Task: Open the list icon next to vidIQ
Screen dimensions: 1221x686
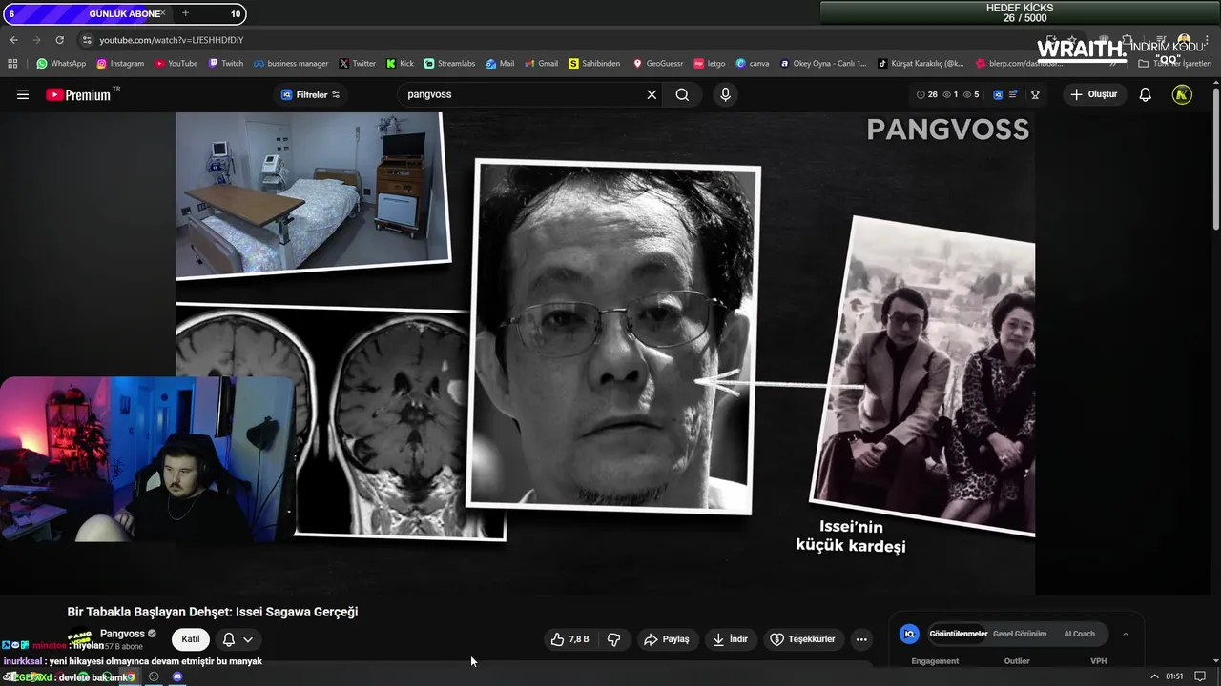Action: pos(1013,94)
